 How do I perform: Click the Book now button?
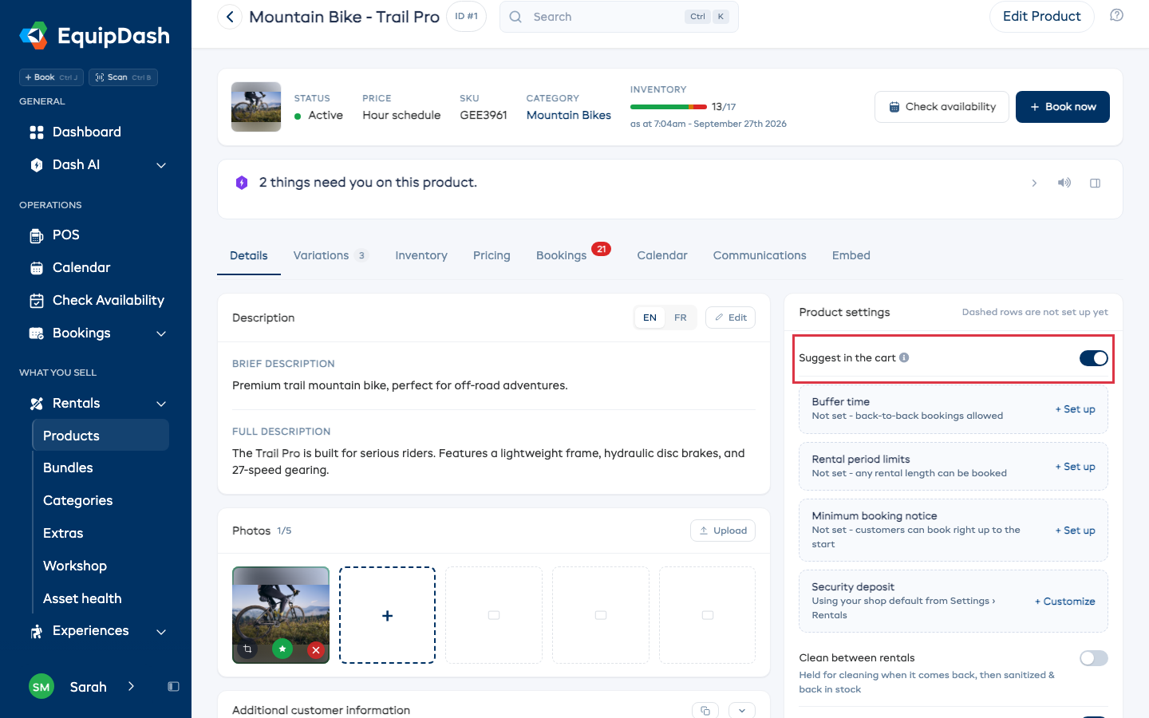tap(1062, 107)
